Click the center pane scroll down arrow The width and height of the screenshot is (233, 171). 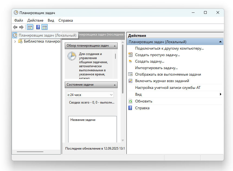pyautogui.click(x=123, y=140)
